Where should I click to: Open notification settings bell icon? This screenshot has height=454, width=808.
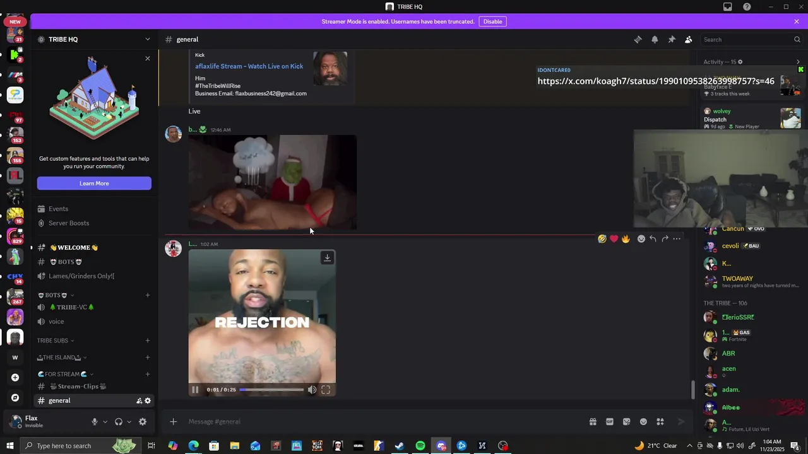click(655, 39)
